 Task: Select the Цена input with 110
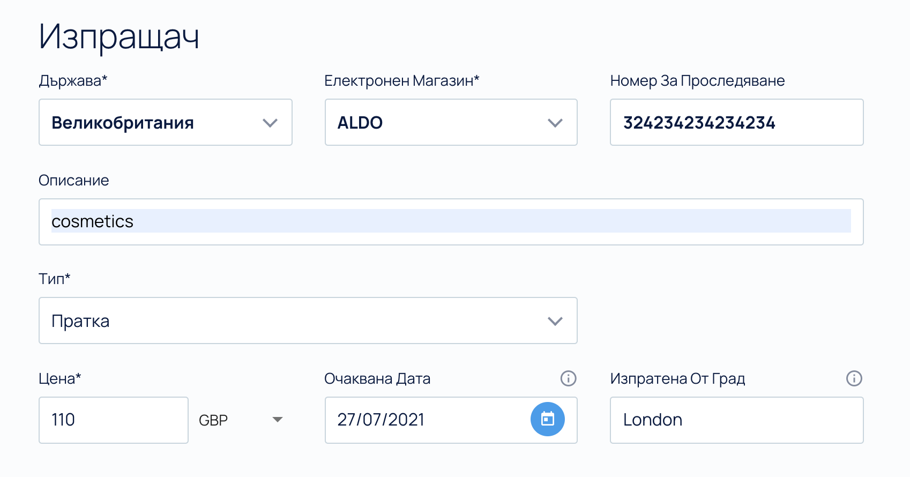tap(113, 420)
